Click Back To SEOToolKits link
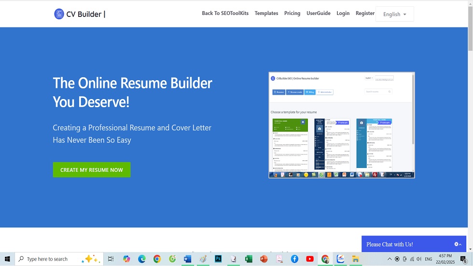 (225, 14)
